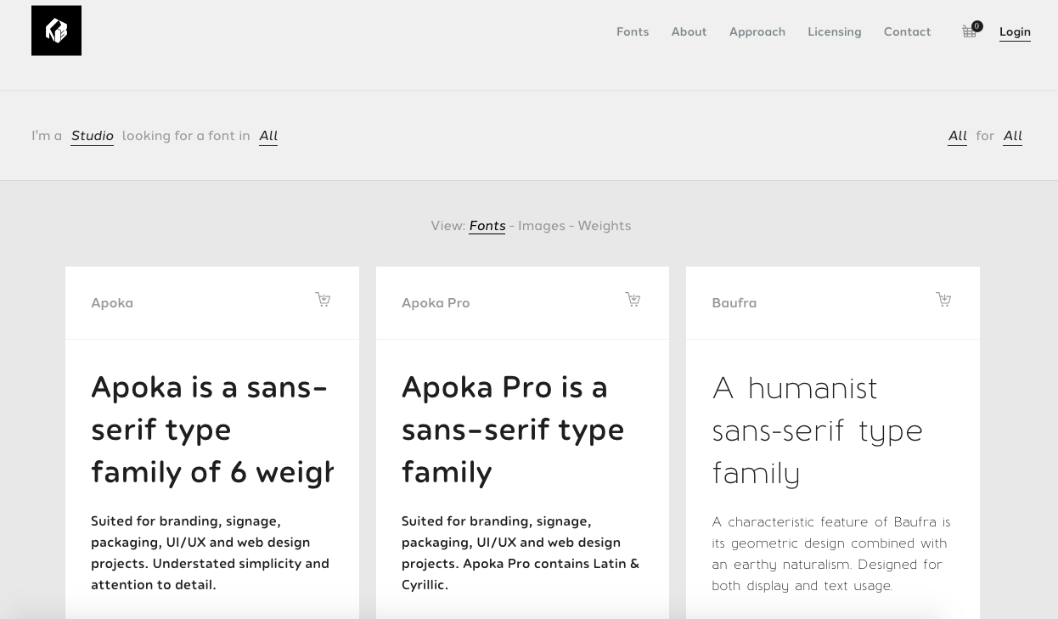Open the Apoka Pro font title
The image size is (1058, 619).
(436, 303)
